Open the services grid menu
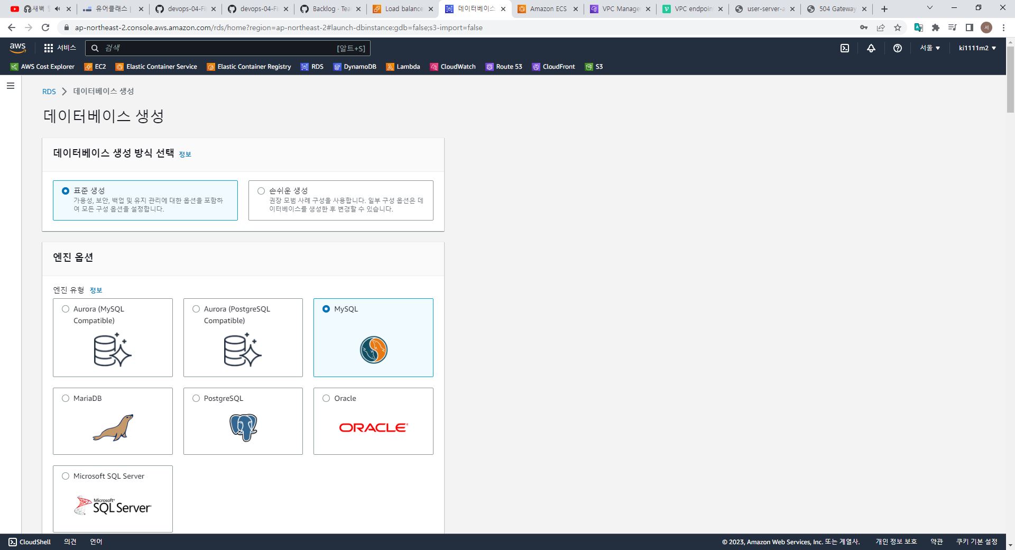The image size is (1015, 550). 49,48
